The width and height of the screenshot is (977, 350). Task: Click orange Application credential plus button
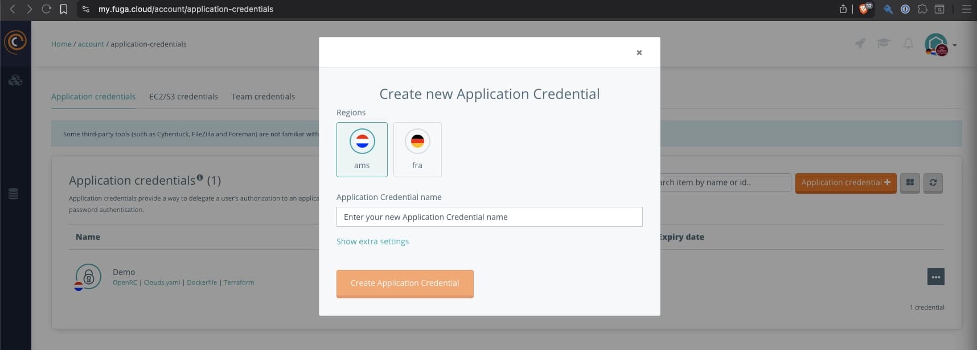(845, 183)
